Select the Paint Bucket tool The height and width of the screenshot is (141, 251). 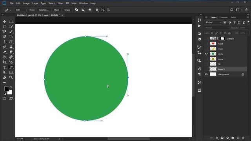click(x=4, y=57)
